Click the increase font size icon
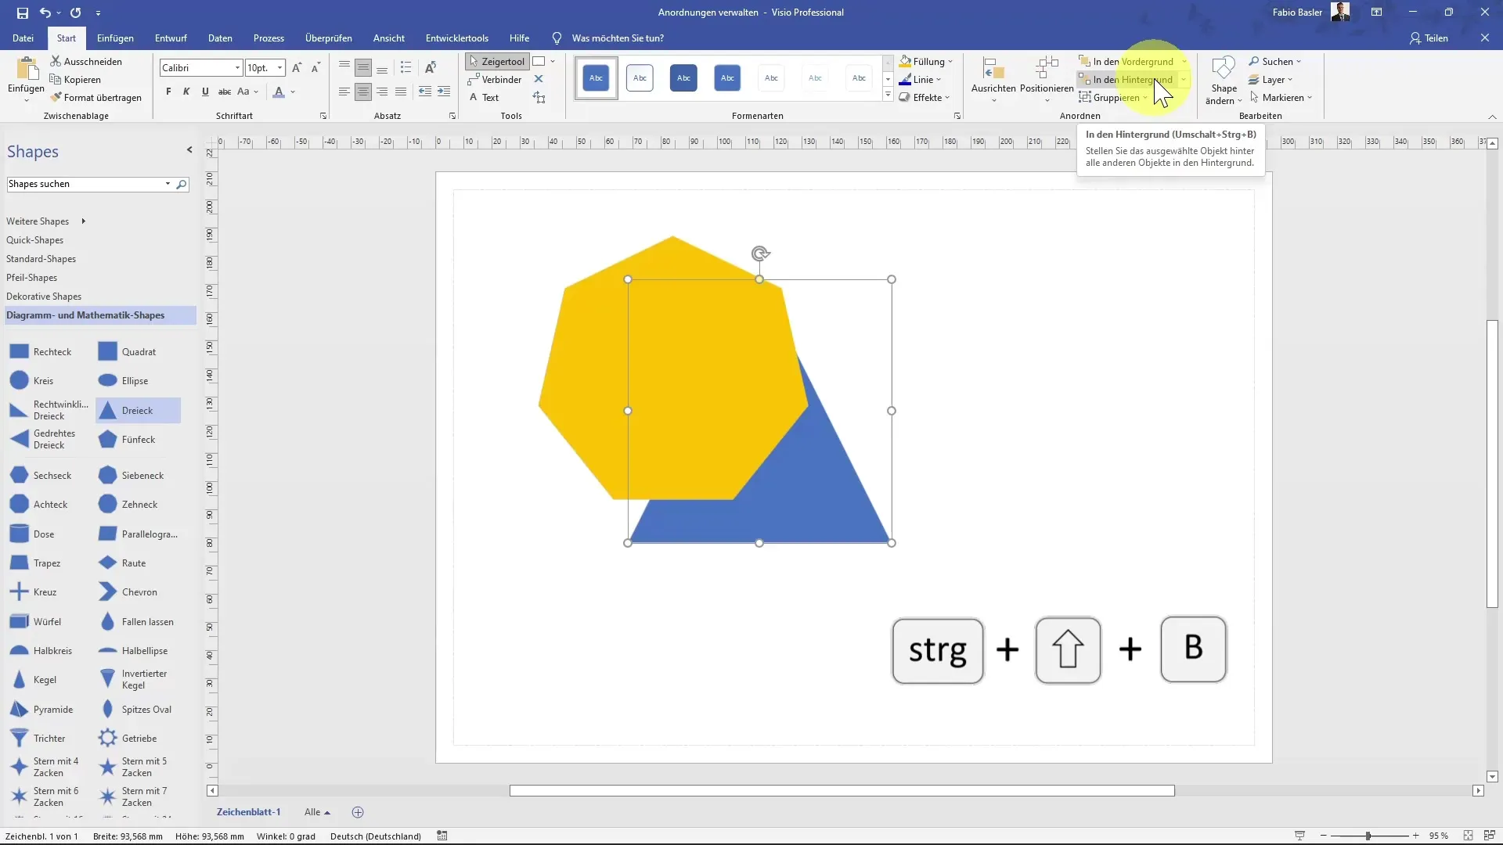This screenshot has height=845, width=1503. pos(297,68)
